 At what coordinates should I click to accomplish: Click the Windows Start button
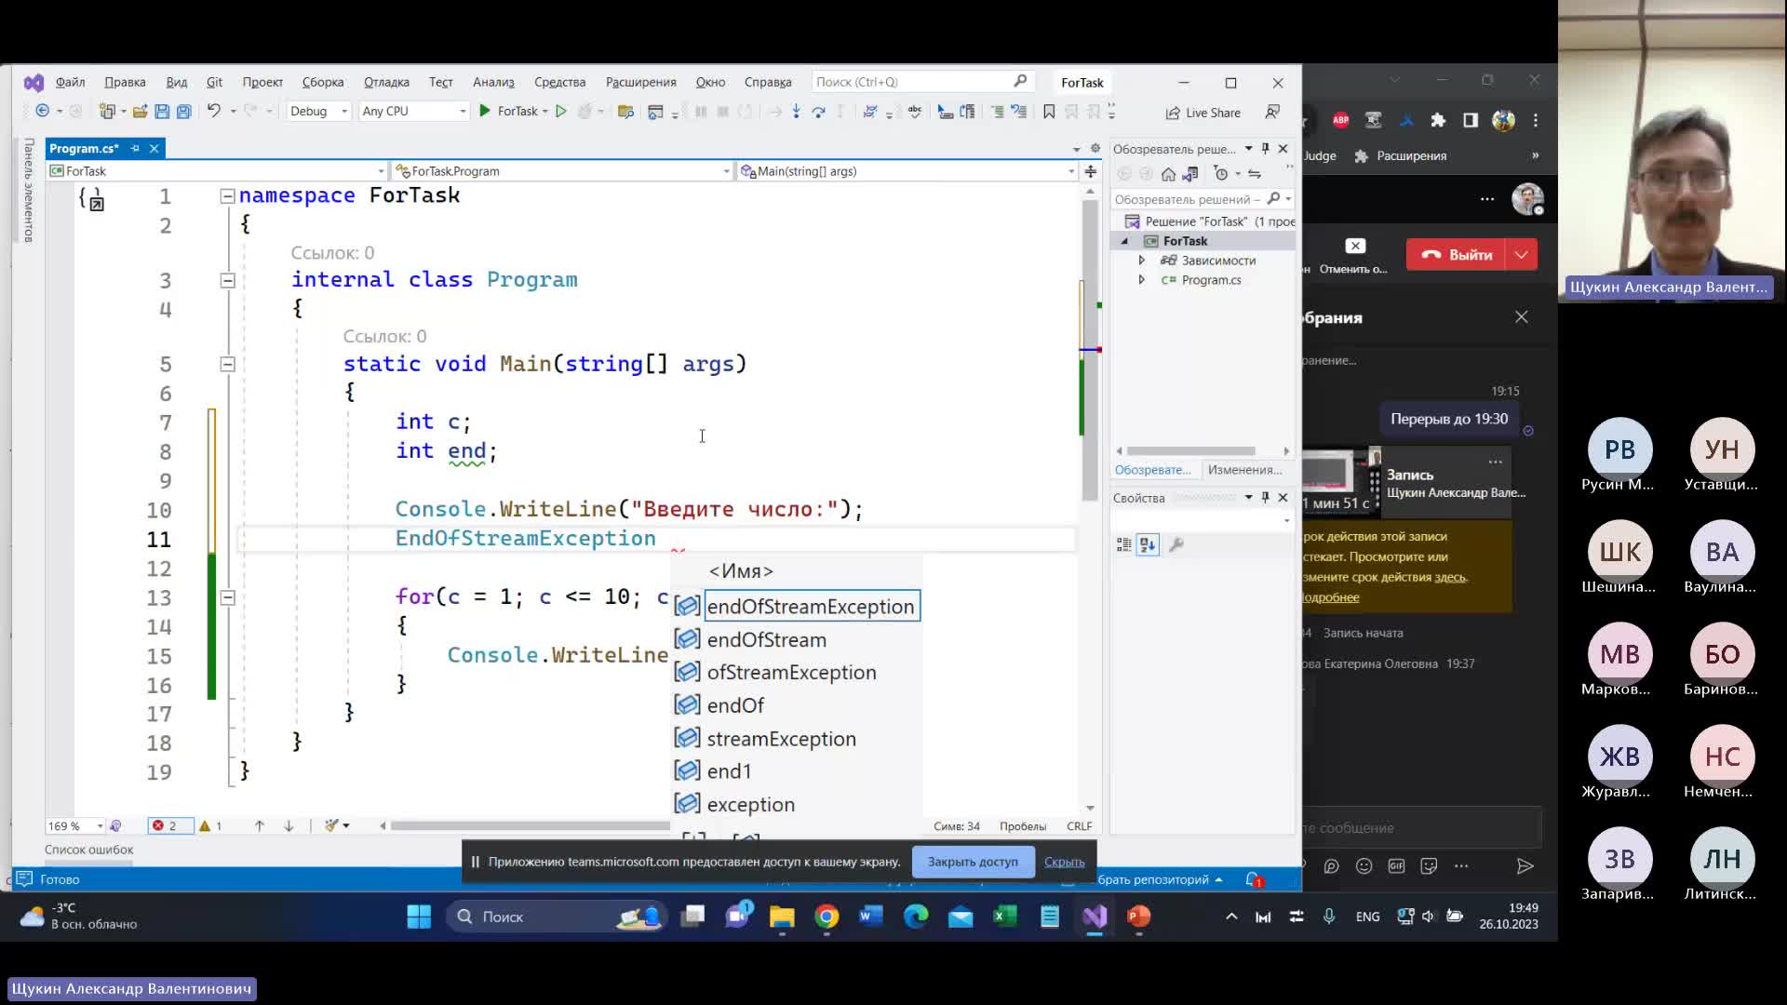pyautogui.click(x=419, y=917)
